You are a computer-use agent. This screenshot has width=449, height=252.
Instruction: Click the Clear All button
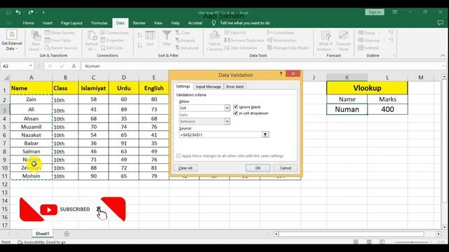coord(185,168)
